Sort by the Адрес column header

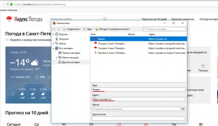(x=167, y=34)
